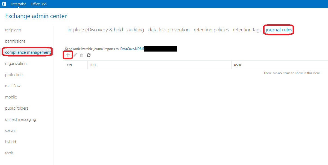328x165 pixels.
Task: Click the add new journal rule plus icon
Action: pos(68,55)
